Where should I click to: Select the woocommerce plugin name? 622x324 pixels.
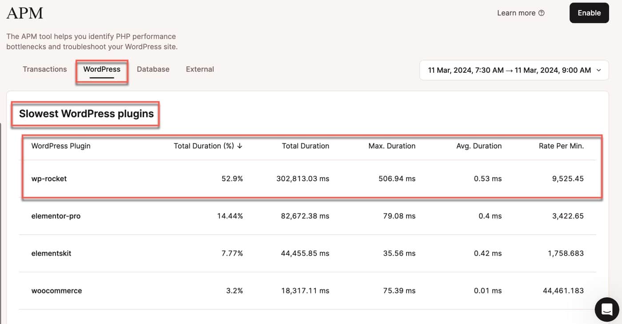tap(57, 291)
